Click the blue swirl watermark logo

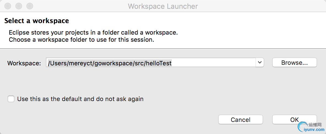coord(303,127)
